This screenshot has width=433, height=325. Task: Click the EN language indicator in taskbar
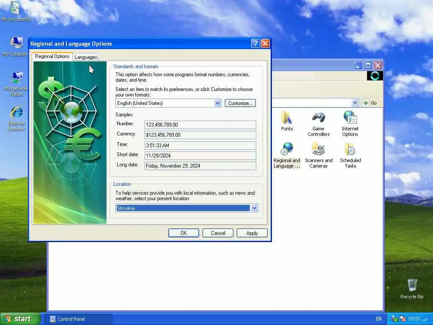click(x=378, y=319)
